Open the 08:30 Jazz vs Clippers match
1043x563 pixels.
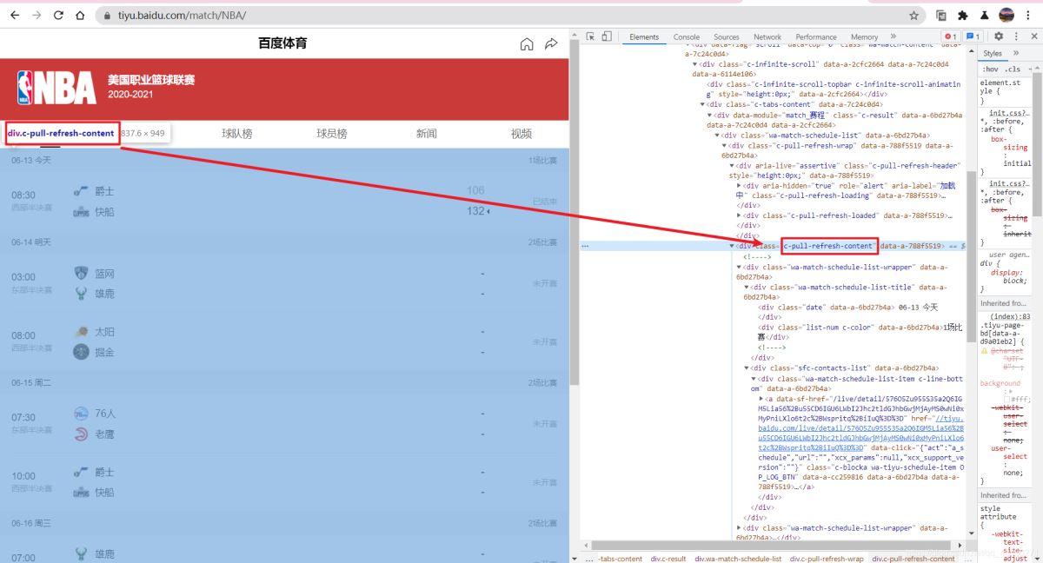point(284,202)
